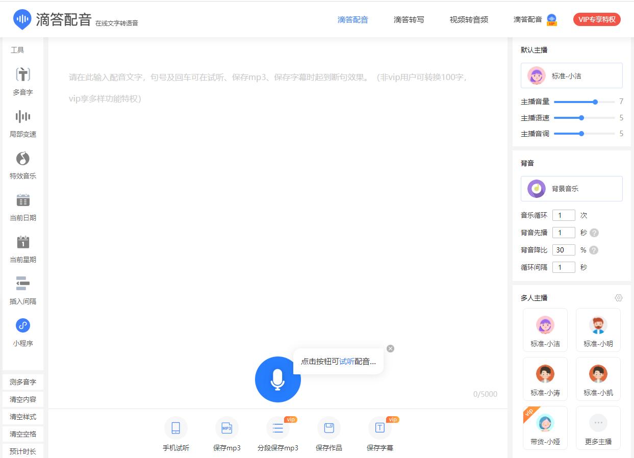The image size is (634, 458).
Task: Open 手机试听 phone preview
Action: [x=176, y=434]
